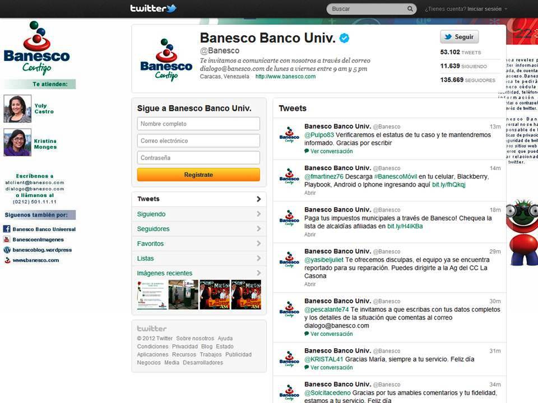Click the WordPress icon beside banescoblog.wordpress
The height and width of the screenshot is (403, 538).
tap(7, 250)
